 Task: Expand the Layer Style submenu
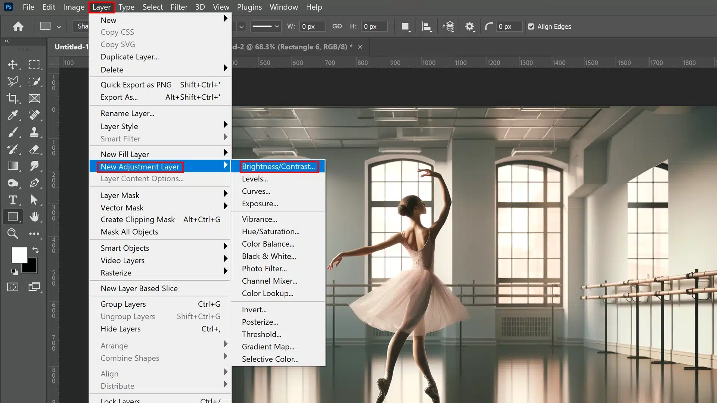point(160,126)
